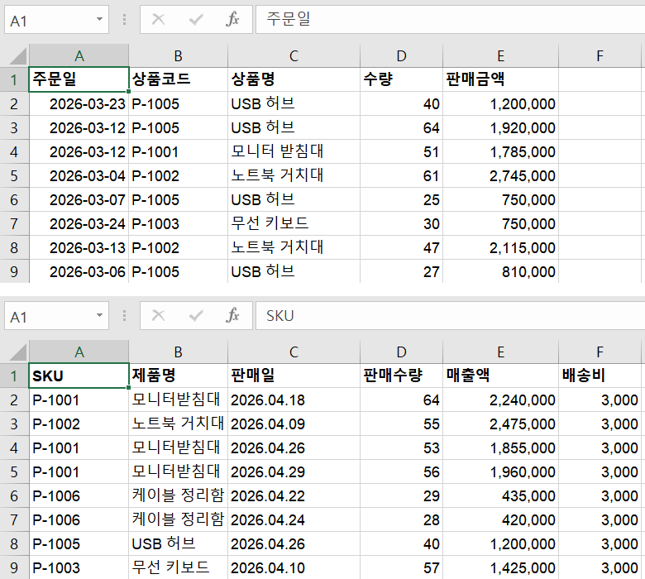This screenshot has height=579, width=645.
Task: Click the select-all triangle in the top sheet
Action: coord(17,56)
